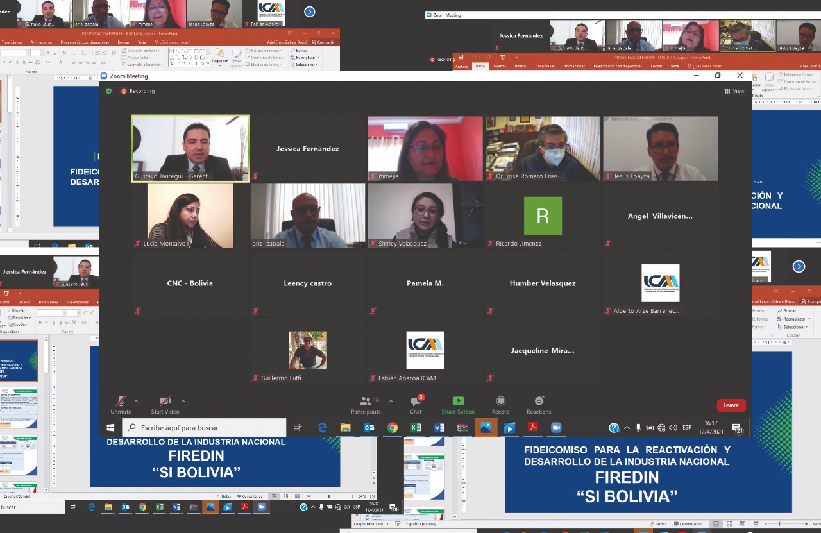Open Adobe Acrobat from the taskbar
The image size is (821, 533).
click(x=532, y=427)
